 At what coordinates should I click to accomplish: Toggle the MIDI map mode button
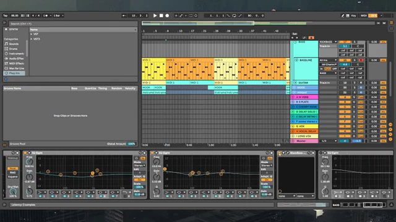click(x=364, y=15)
